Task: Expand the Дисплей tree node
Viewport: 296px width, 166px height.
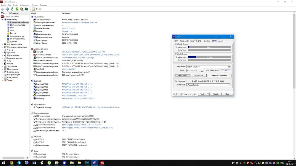Action: click(2, 53)
